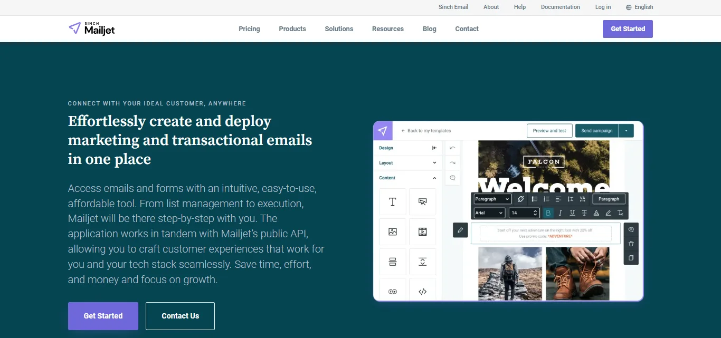Open the Contact page
This screenshot has width=721, height=338.
[467, 29]
